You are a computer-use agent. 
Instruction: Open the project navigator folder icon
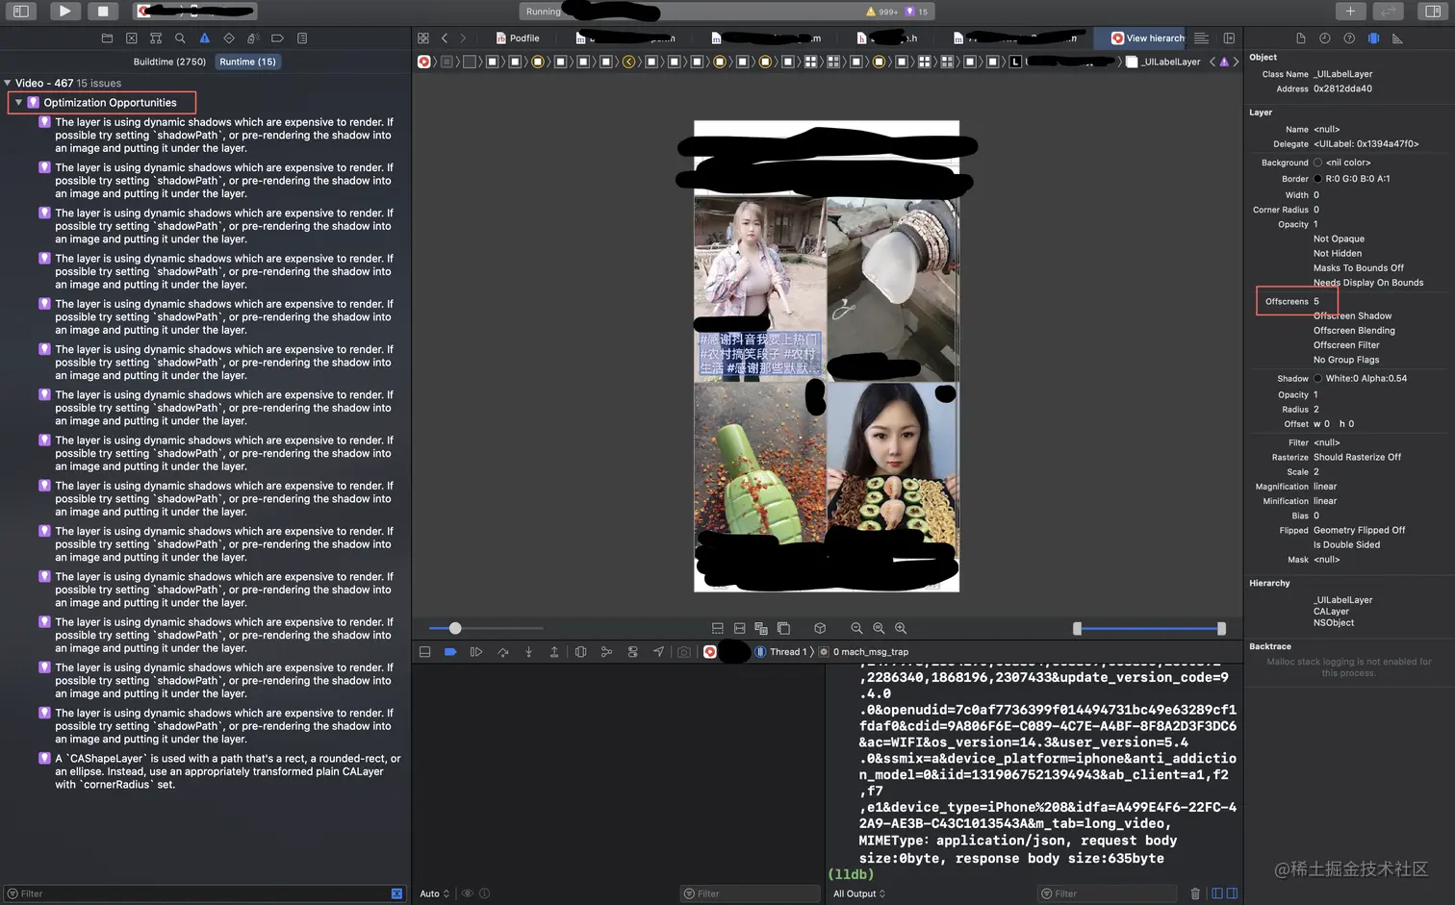107,38
